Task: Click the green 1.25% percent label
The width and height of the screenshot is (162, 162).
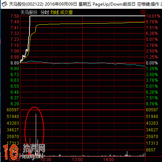Action: (152, 69)
